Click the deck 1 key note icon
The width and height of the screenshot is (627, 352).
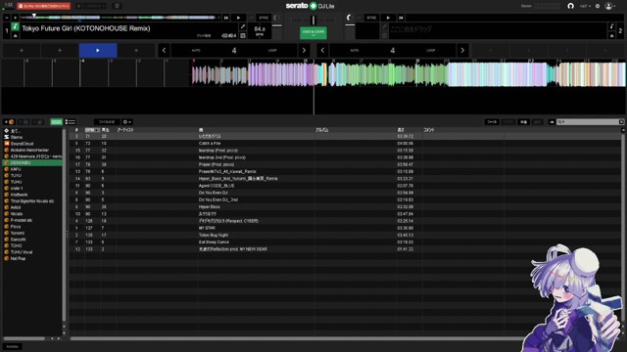coord(16,26)
